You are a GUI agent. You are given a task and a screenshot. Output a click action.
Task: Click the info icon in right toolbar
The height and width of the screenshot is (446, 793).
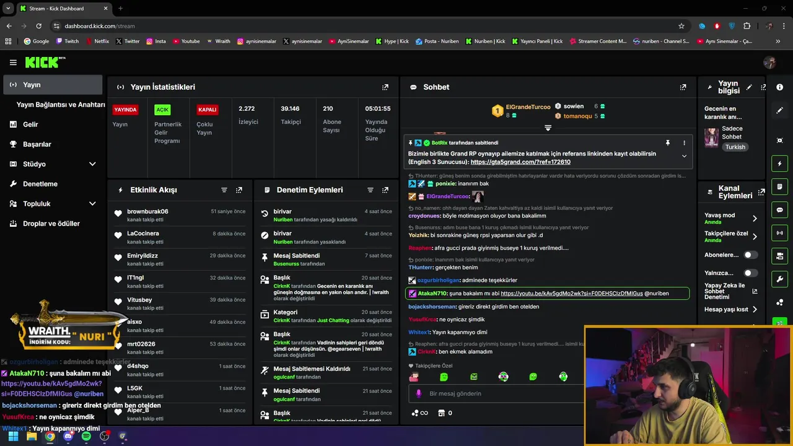pyautogui.click(x=780, y=87)
